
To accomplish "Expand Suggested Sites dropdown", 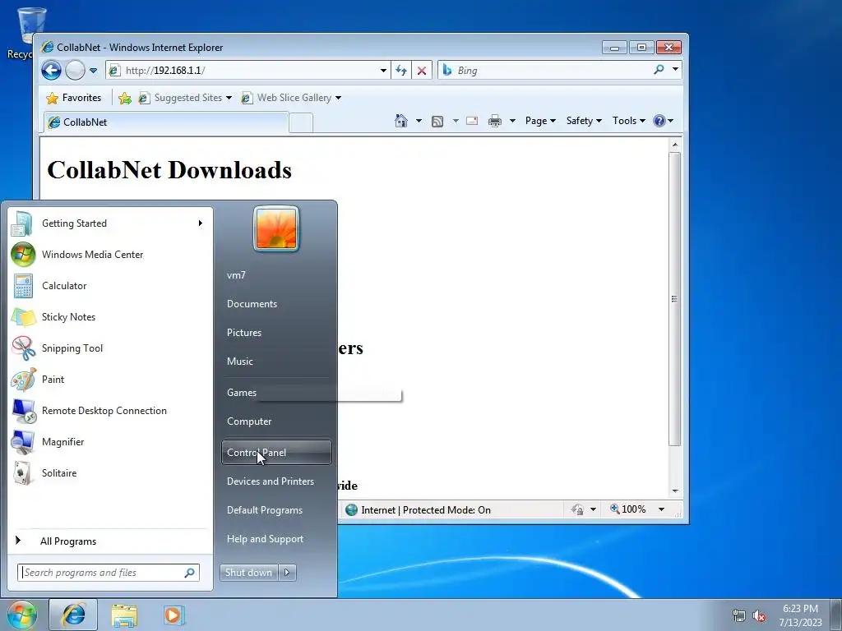I will click(229, 98).
